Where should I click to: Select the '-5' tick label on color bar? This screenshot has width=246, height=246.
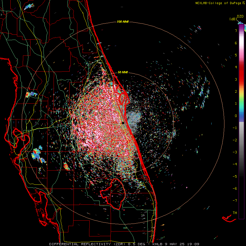tap(235, 177)
